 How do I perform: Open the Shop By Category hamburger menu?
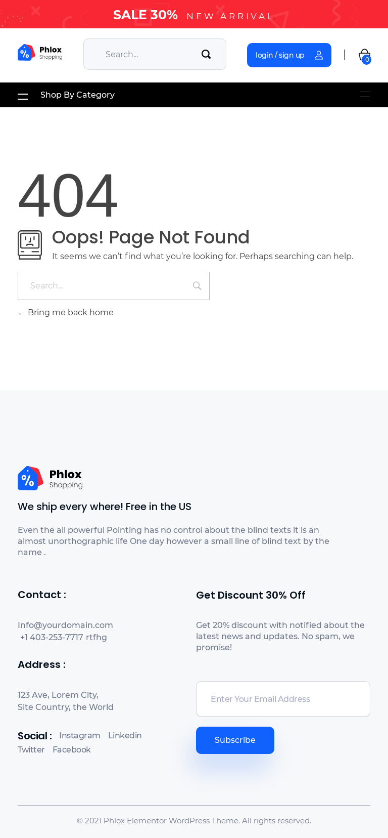click(23, 96)
